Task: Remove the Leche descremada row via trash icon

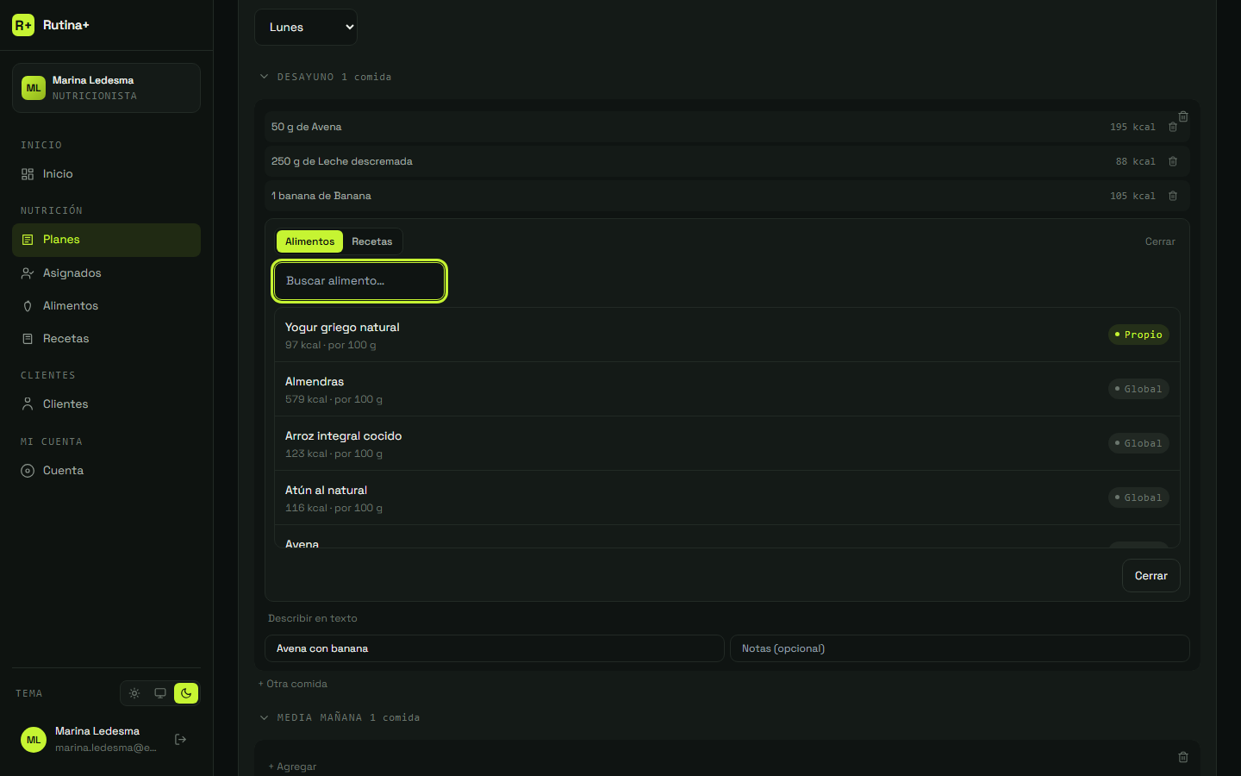Action: (x=1173, y=161)
